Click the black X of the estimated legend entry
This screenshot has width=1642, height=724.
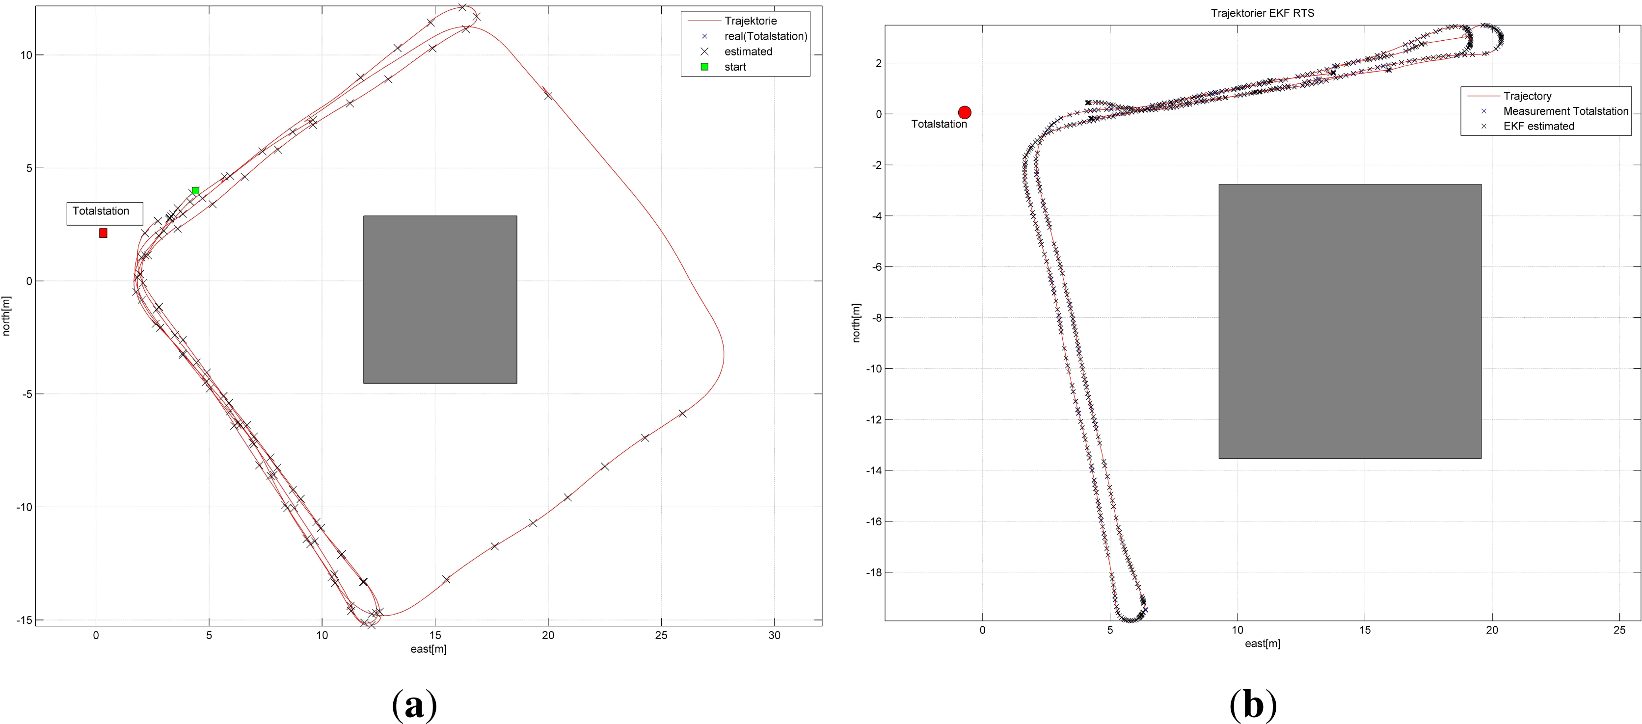tap(704, 52)
